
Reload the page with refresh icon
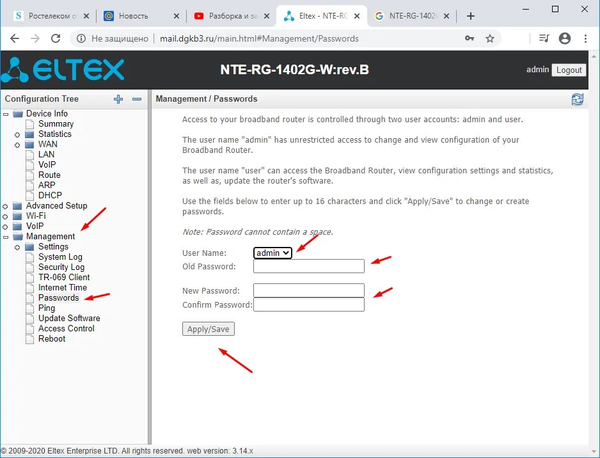[56, 38]
